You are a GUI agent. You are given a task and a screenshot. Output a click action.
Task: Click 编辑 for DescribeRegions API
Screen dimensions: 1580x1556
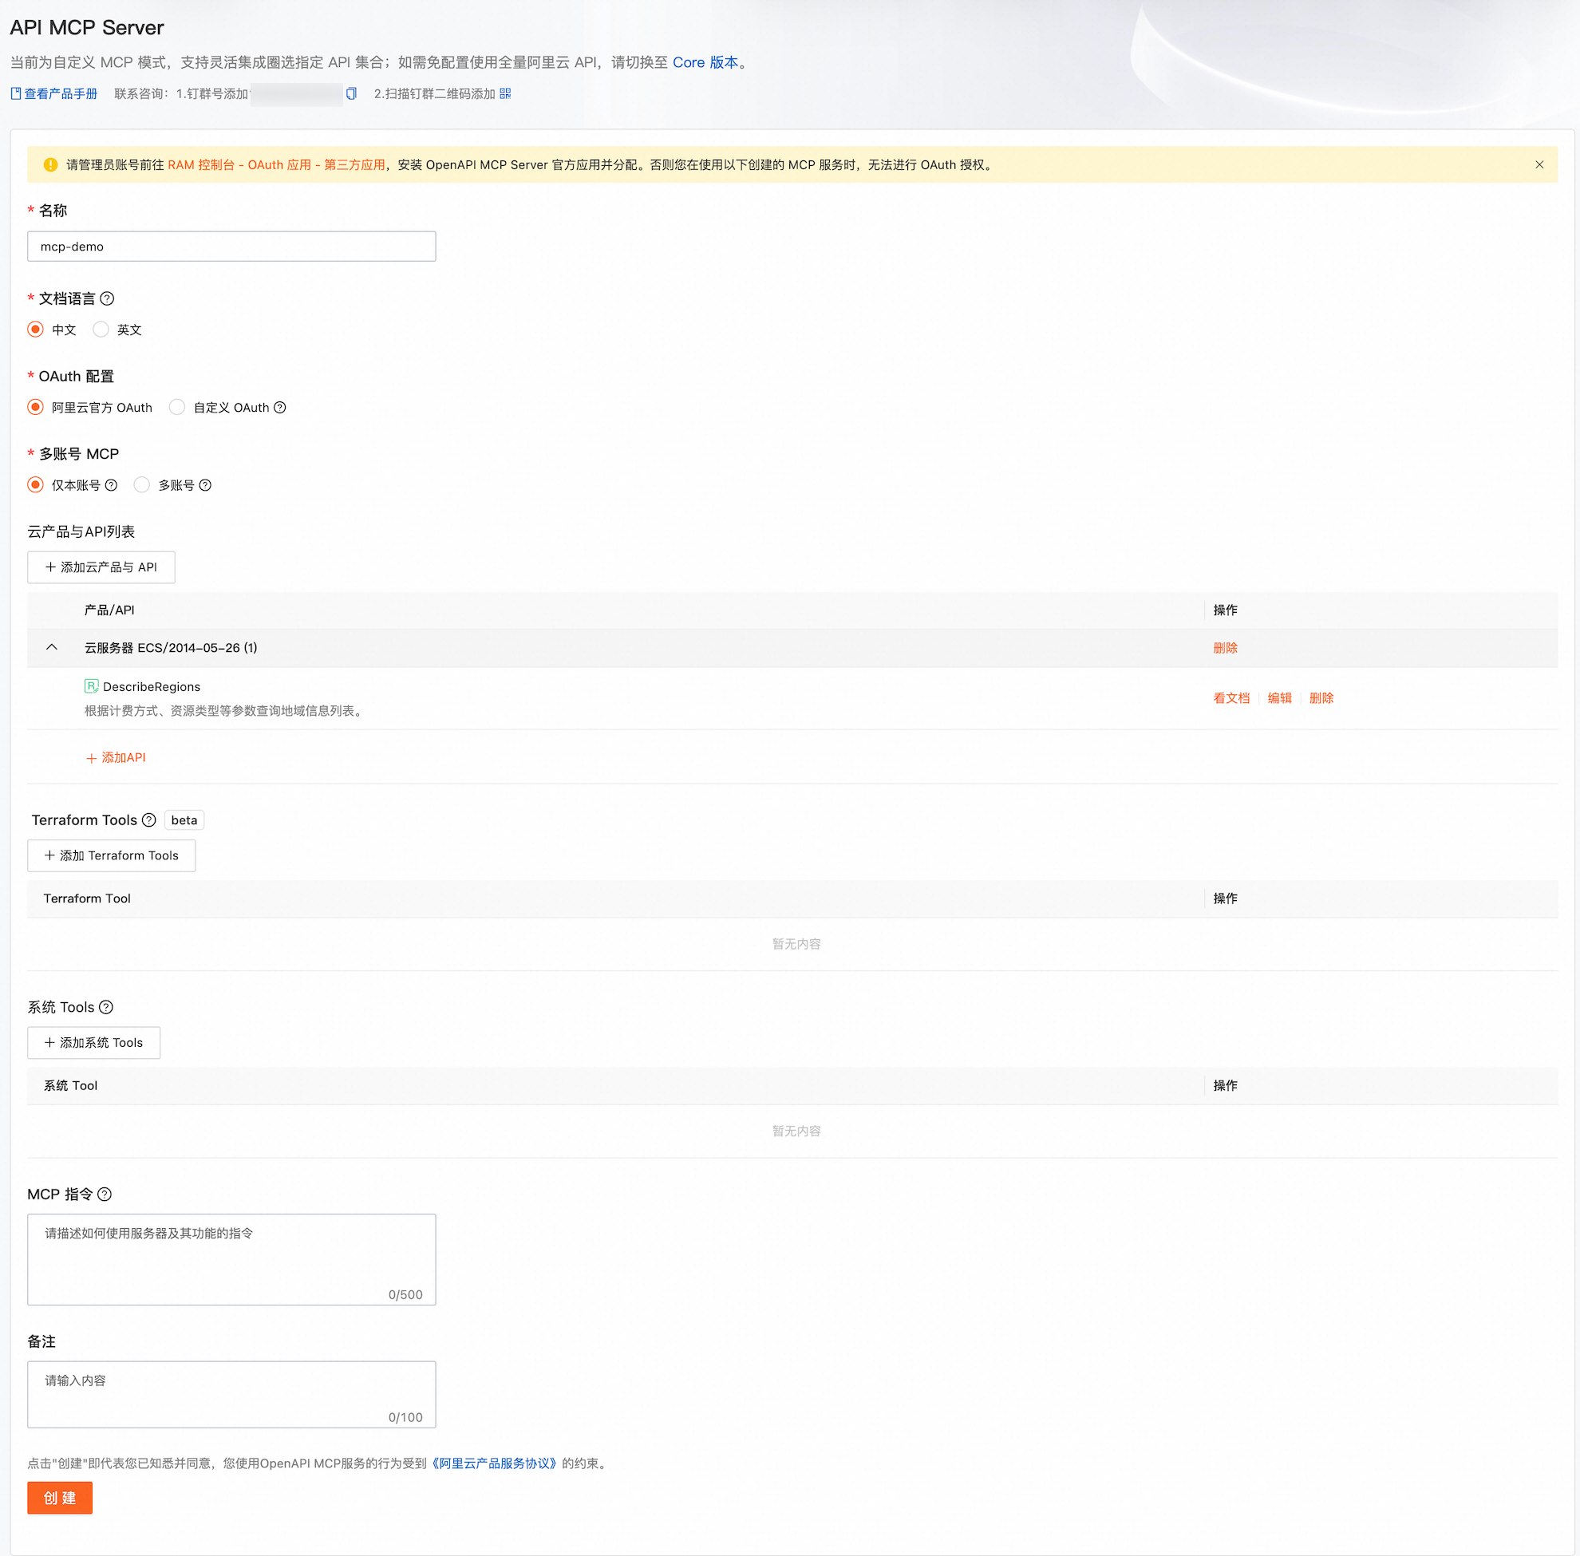[1279, 698]
